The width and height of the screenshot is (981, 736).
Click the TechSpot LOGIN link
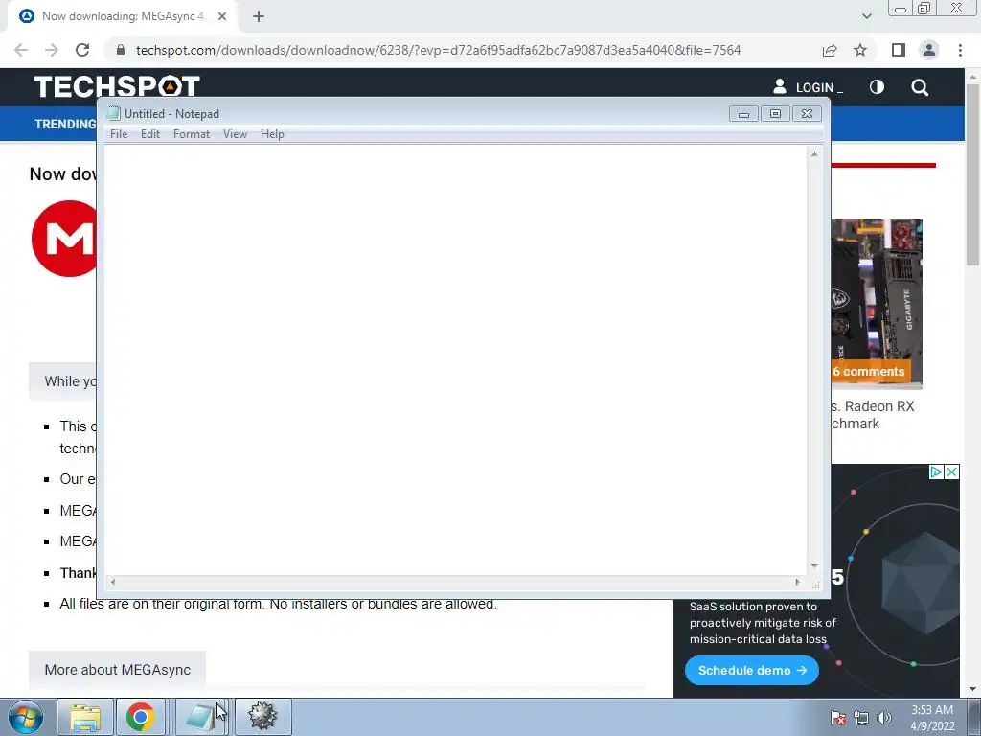tap(808, 87)
